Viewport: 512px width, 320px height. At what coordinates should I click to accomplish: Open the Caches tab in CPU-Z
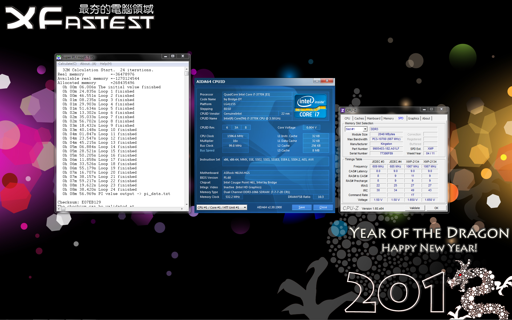(359, 118)
